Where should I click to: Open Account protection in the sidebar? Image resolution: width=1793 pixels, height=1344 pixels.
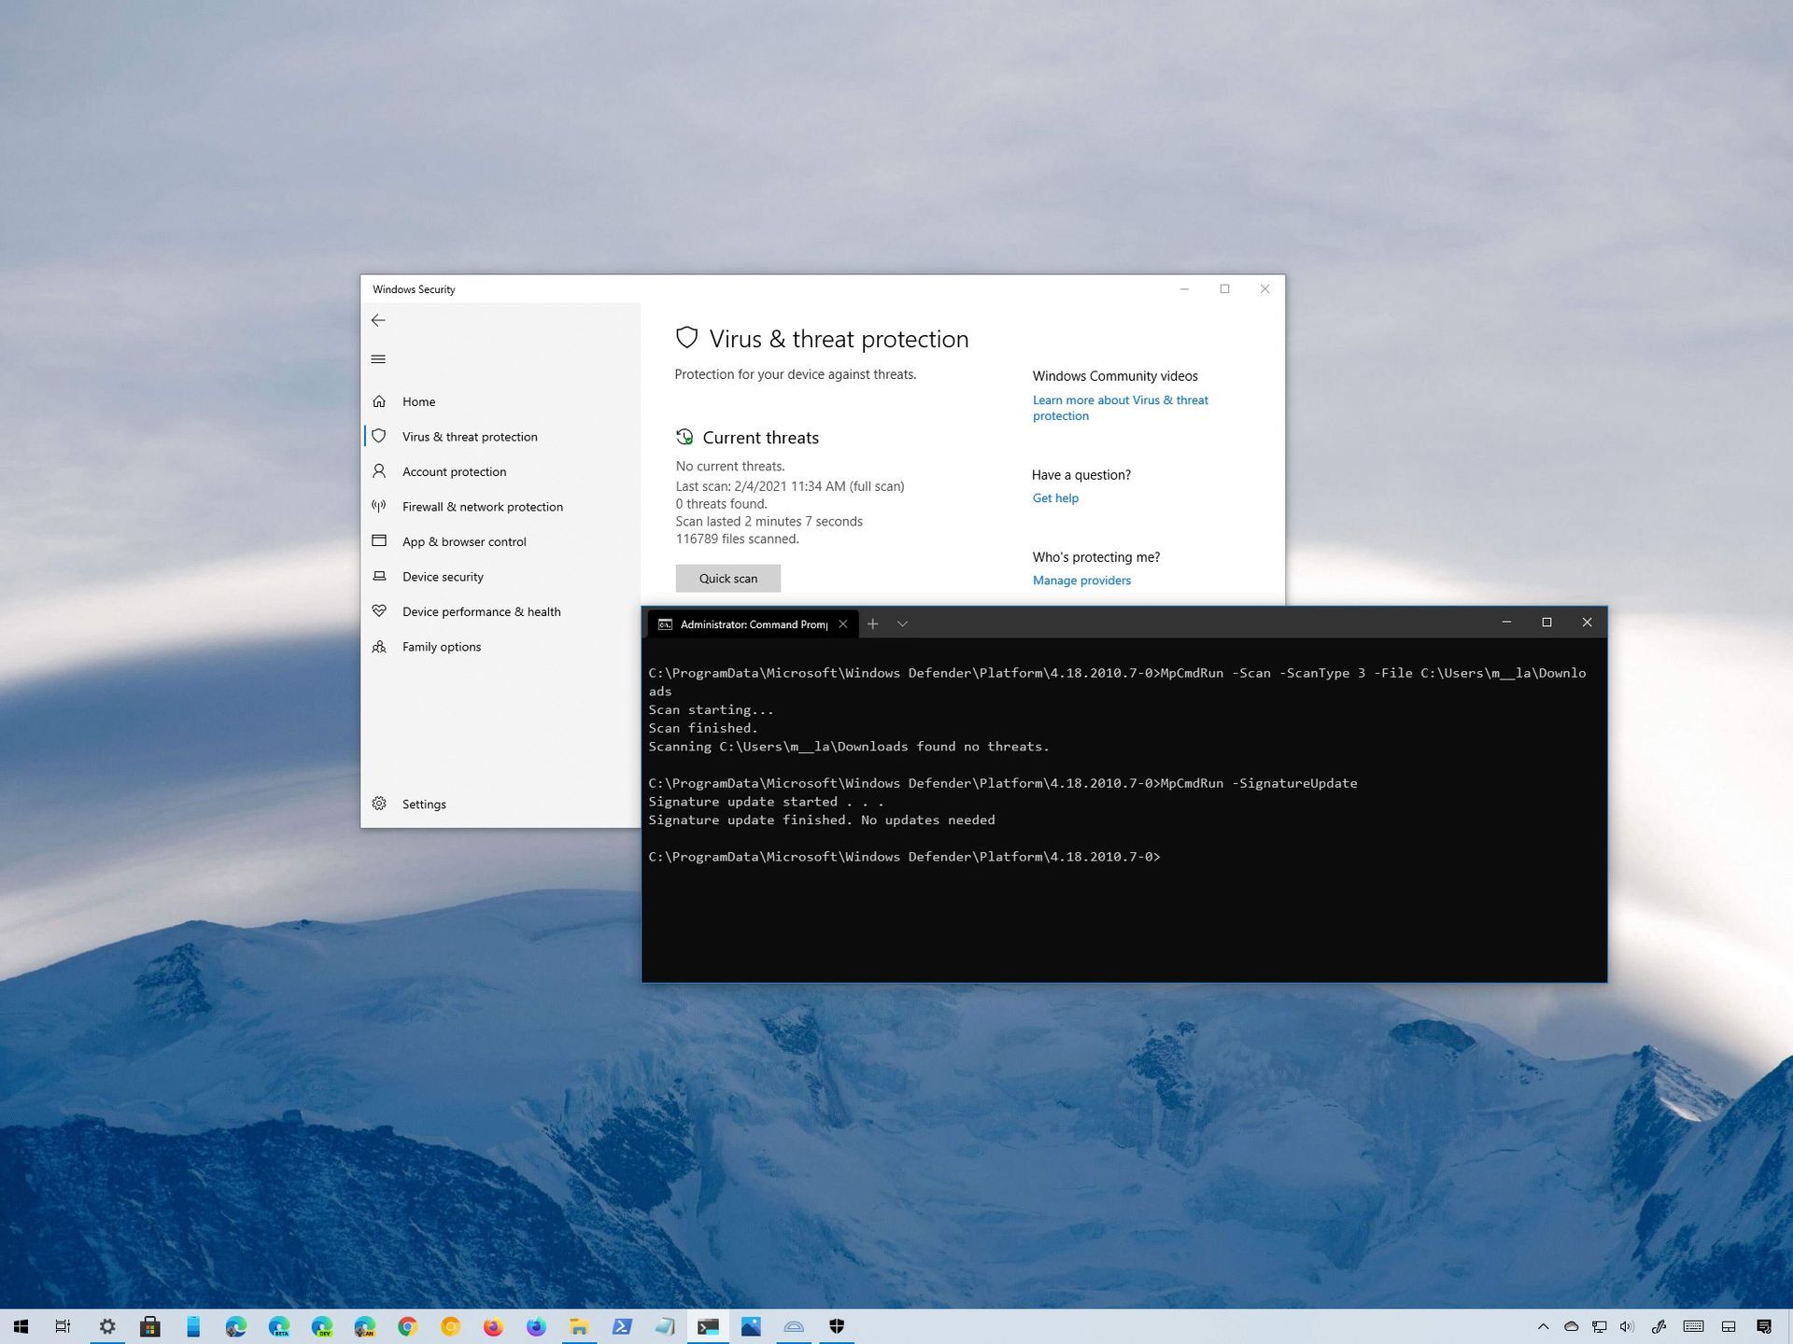(454, 471)
